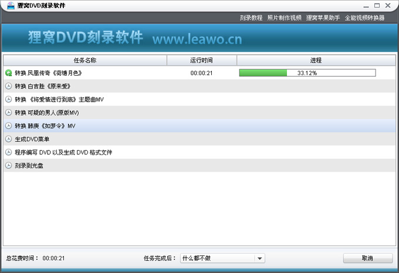Select the row 转换 白吉胜《原来爱》
Viewport: 399px width, 273px height.
(199, 86)
